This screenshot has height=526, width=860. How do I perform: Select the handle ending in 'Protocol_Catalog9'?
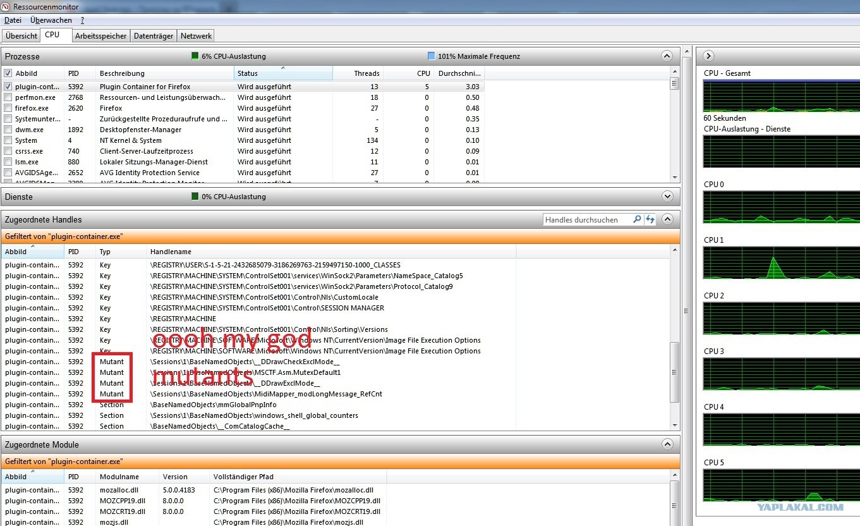click(301, 286)
